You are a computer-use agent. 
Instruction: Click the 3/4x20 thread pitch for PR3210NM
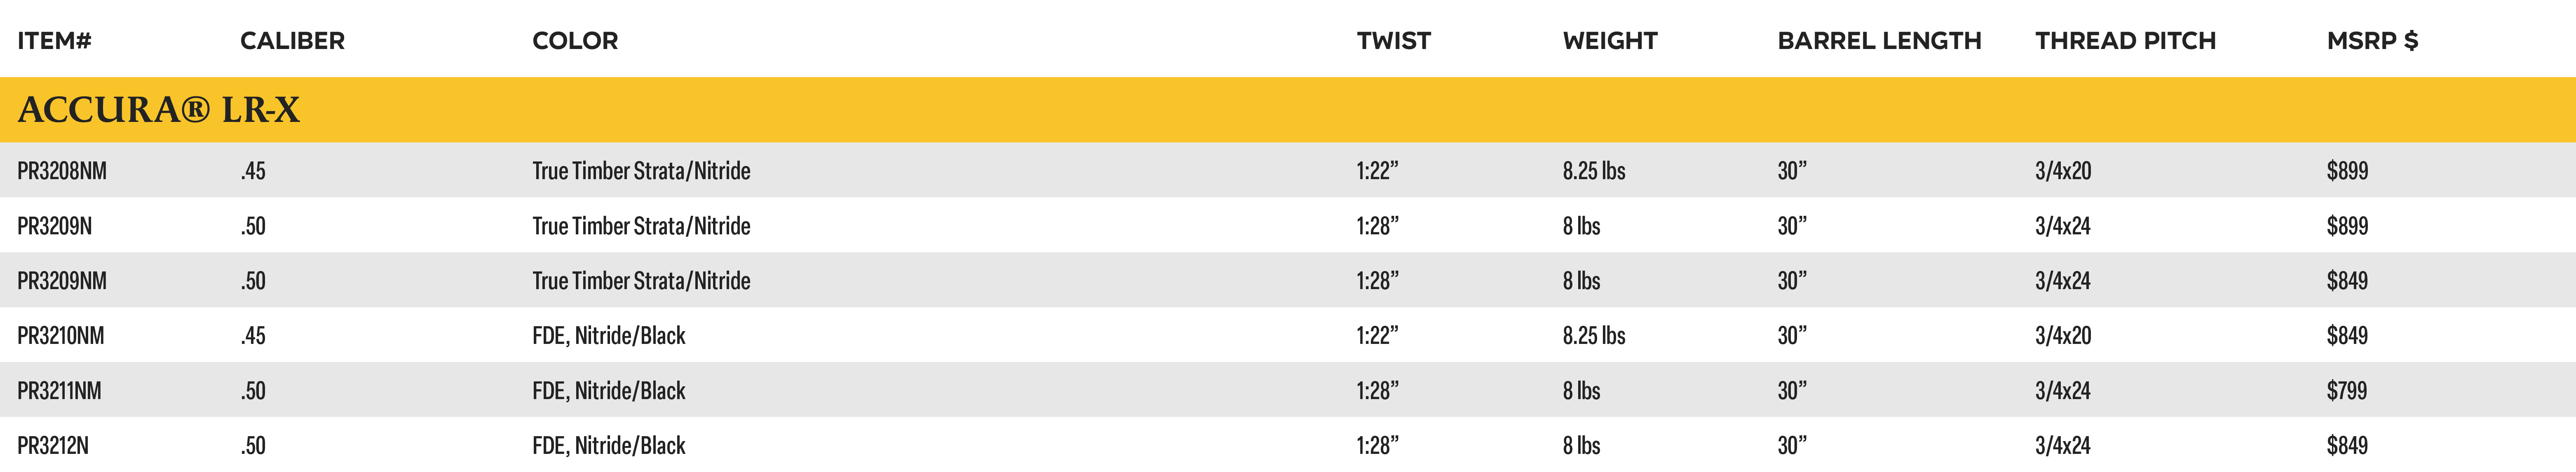pos(2063,336)
